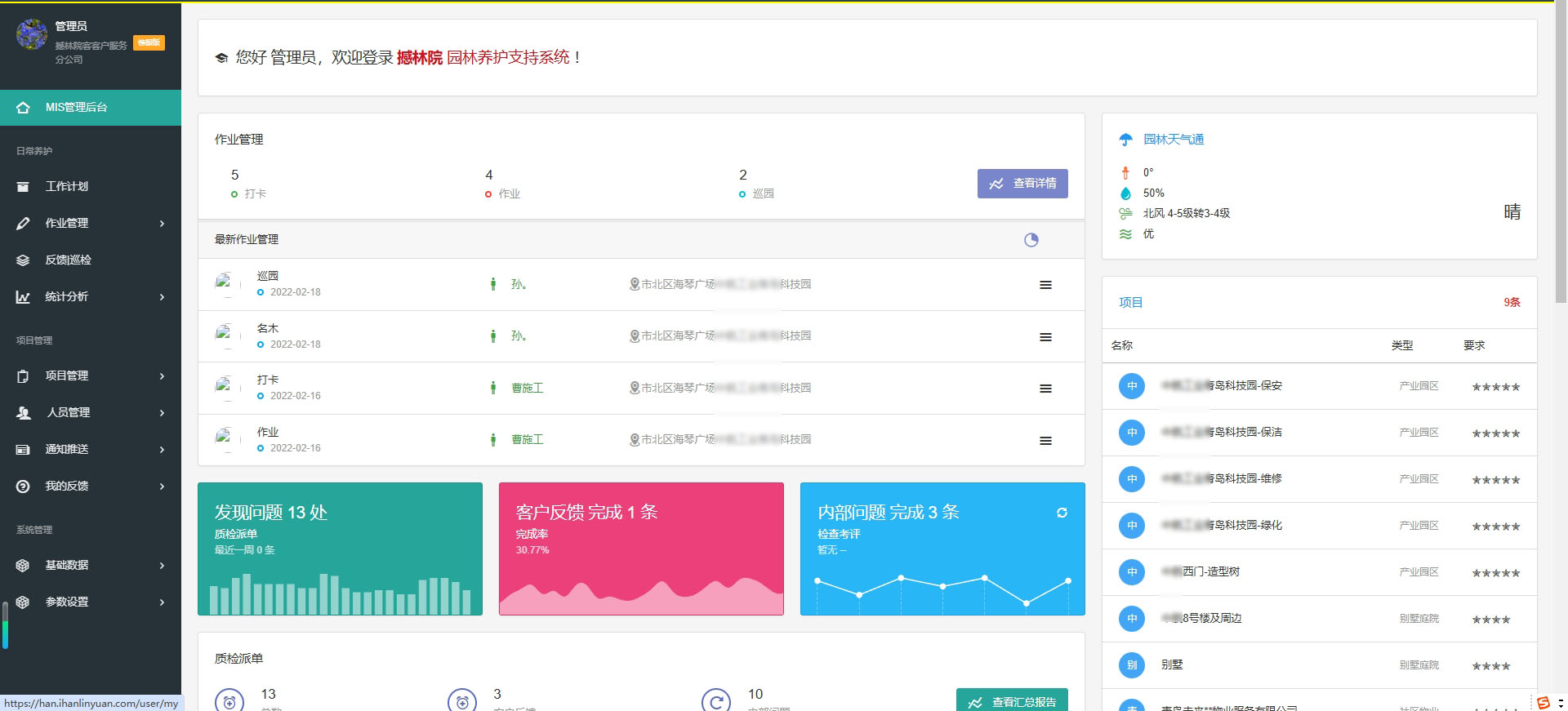The image size is (1568, 711).
Task: Open the hamburger menu for 作业 2022-02-16 row
Action: (1045, 441)
